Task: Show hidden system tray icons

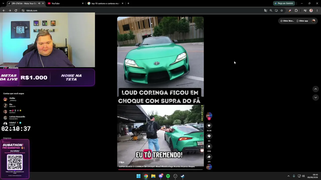Action: click(288, 176)
